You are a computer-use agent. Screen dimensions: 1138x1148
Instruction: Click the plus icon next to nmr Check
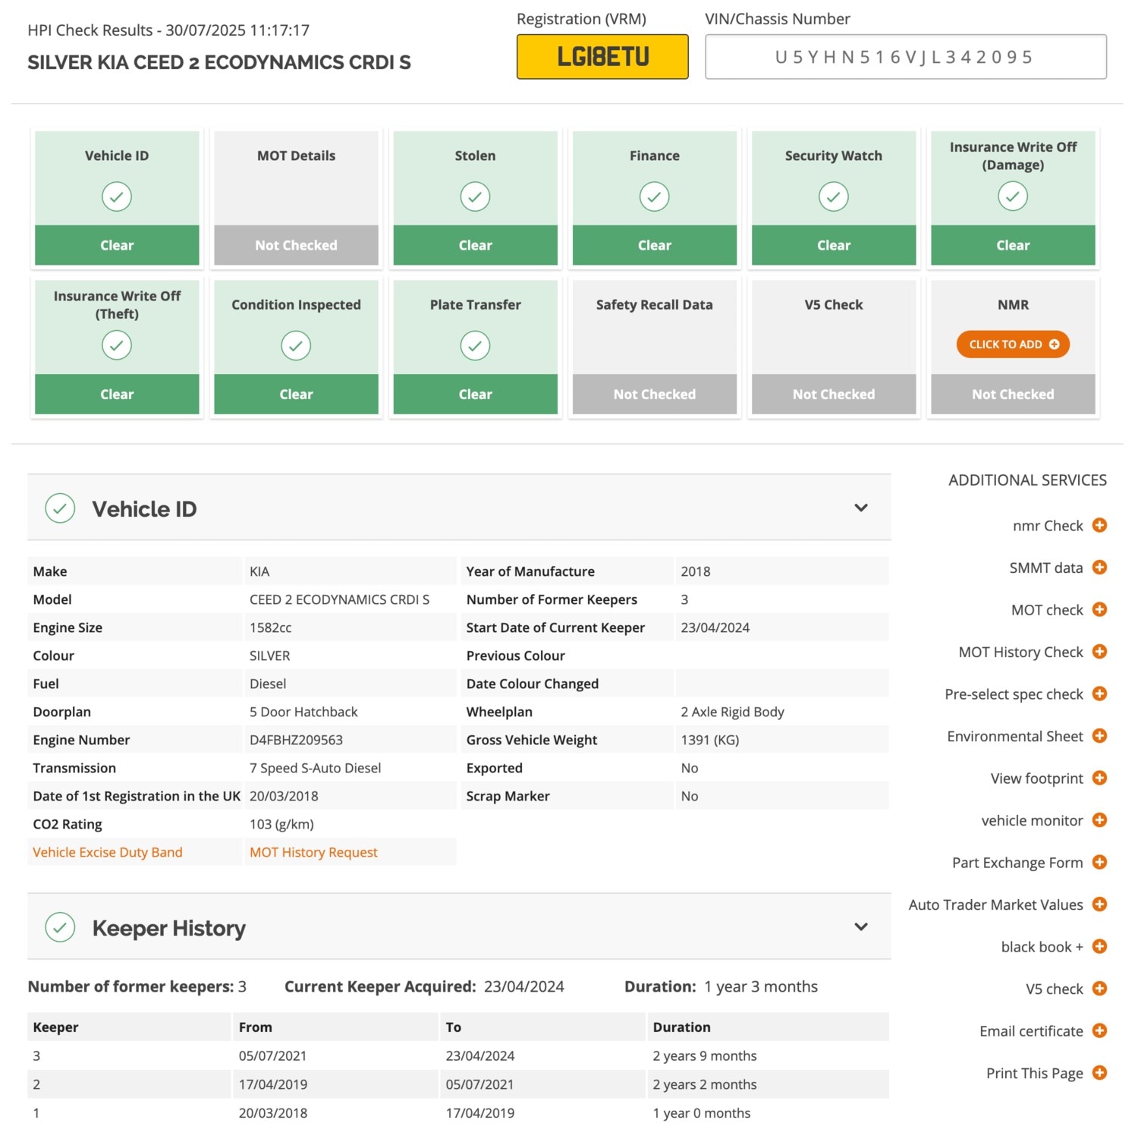[x=1099, y=525]
